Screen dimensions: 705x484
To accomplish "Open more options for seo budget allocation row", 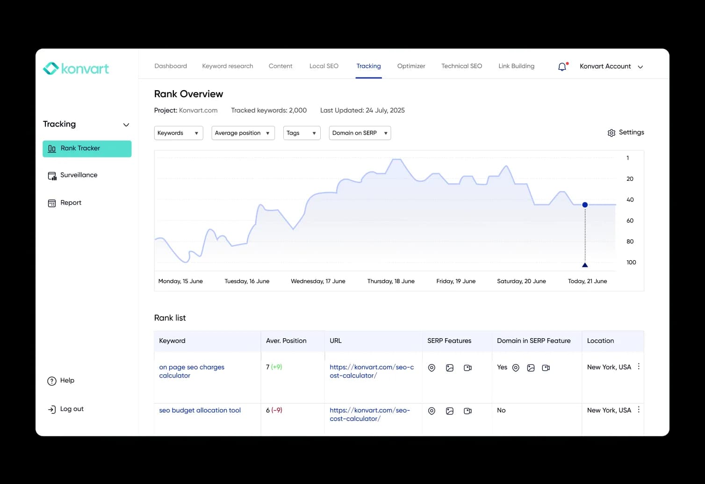I will point(639,410).
